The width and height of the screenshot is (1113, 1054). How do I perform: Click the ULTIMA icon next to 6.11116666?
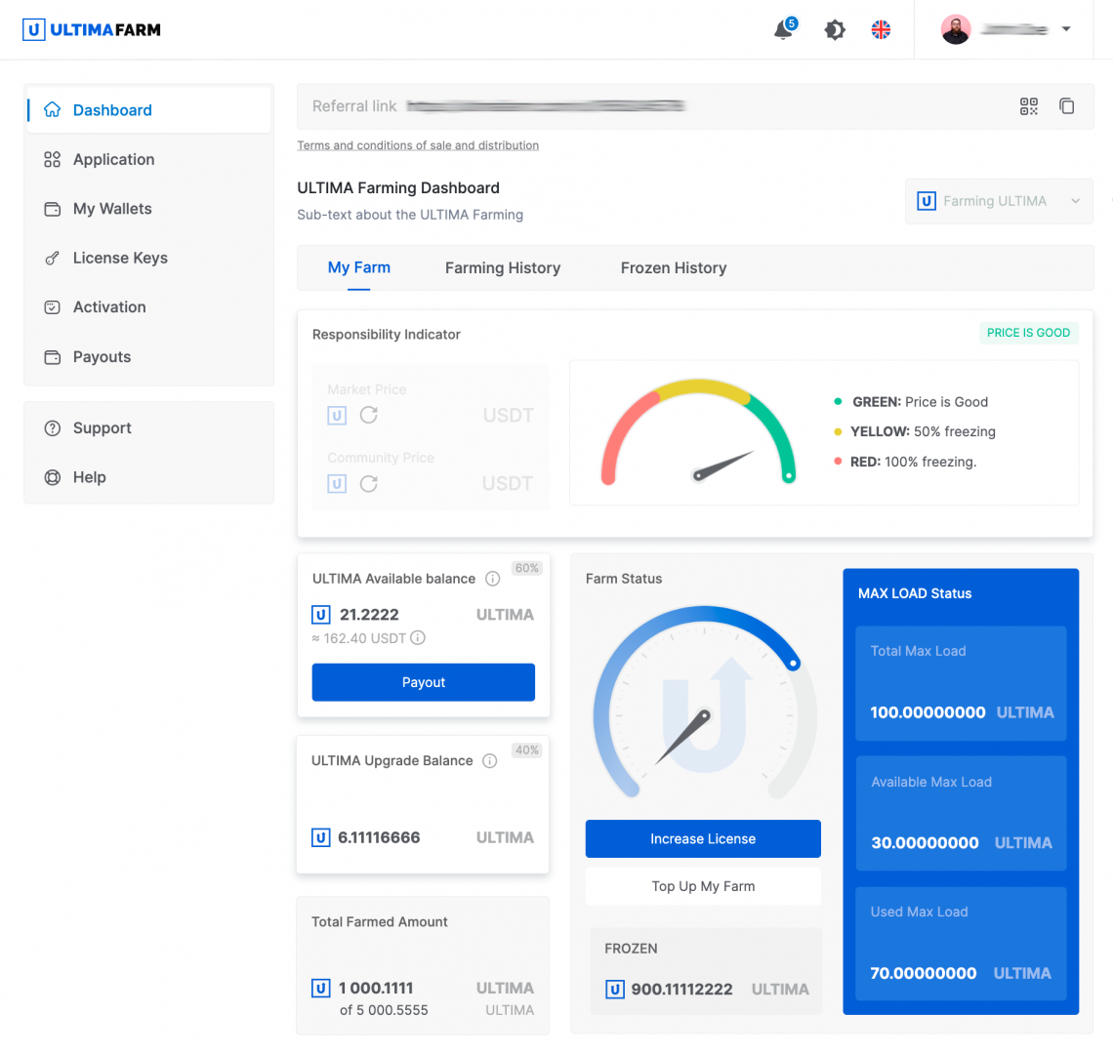coord(321,837)
